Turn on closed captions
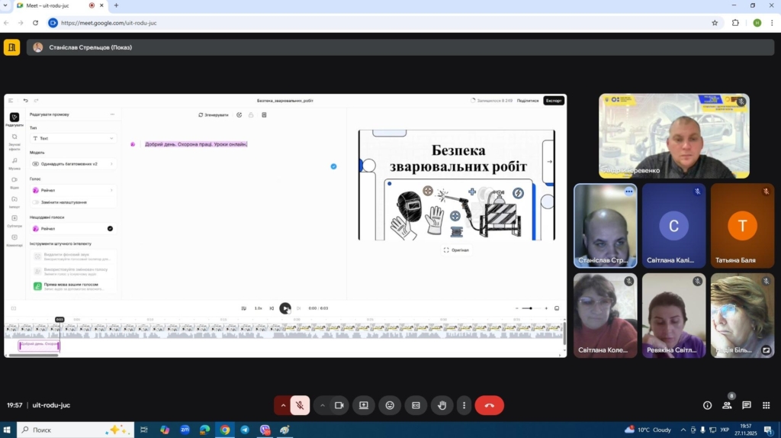The width and height of the screenshot is (781, 438). [x=416, y=405]
